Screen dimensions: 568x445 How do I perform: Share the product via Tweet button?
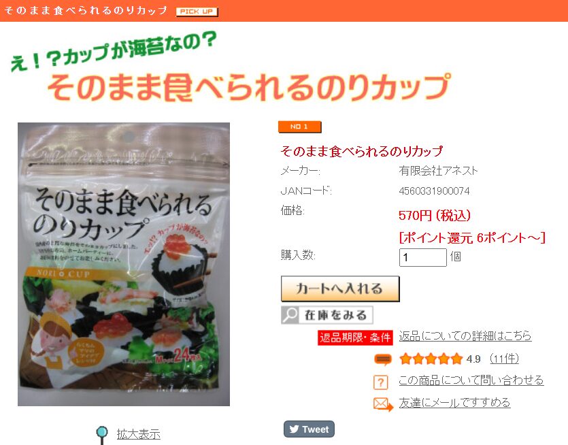coord(309,429)
